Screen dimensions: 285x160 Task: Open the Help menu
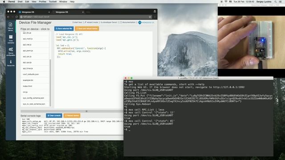tap(72, 2)
